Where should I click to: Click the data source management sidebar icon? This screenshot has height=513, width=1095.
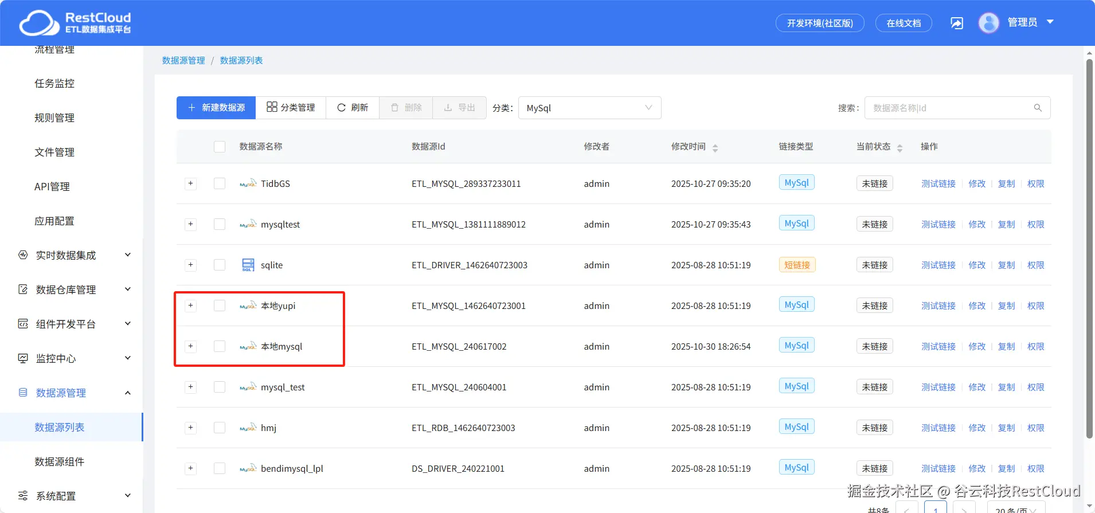(x=23, y=393)
